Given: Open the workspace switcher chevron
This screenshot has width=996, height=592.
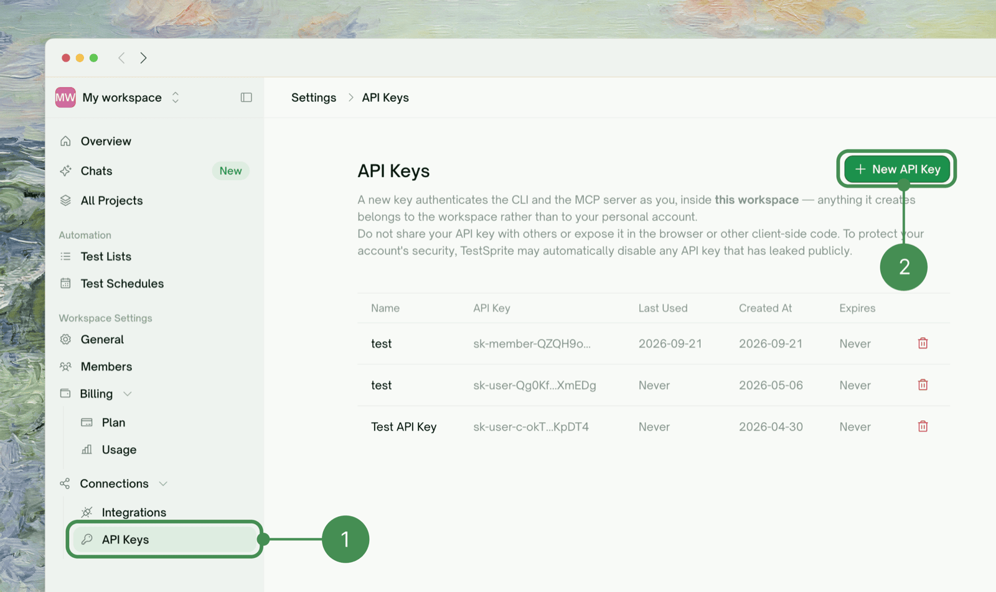Looking at the screenshot, I should [176, 98].
